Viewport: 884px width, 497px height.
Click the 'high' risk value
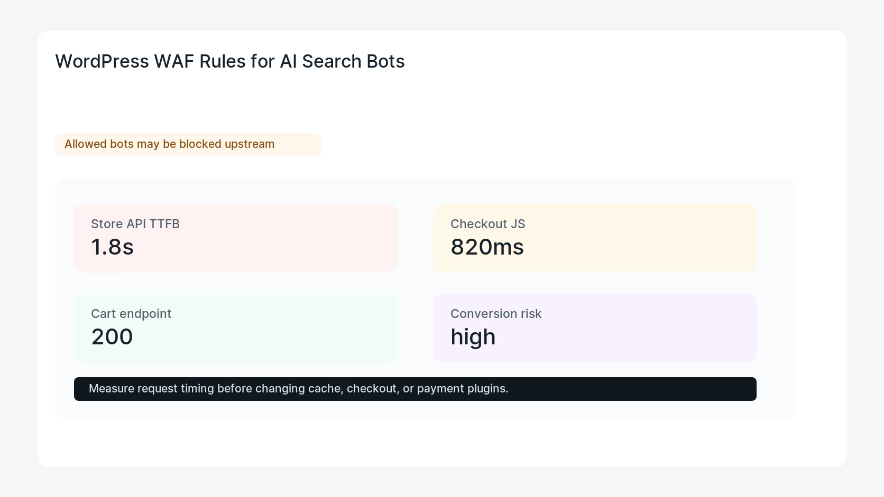click(x=473, y=337)
